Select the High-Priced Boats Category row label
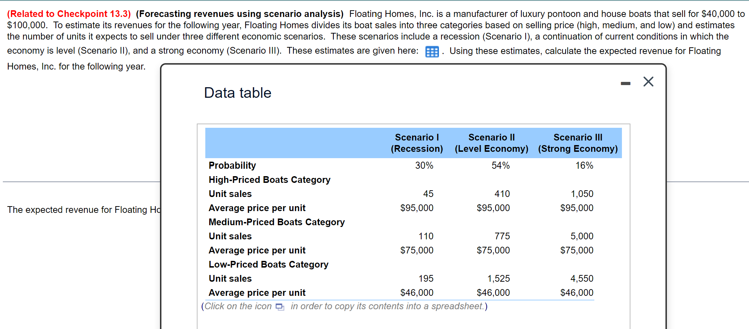 pos(269,180)
